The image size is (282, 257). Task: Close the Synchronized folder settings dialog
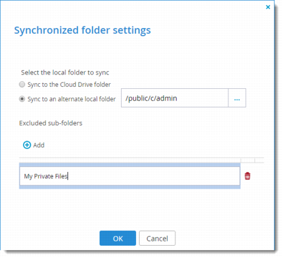268,7
